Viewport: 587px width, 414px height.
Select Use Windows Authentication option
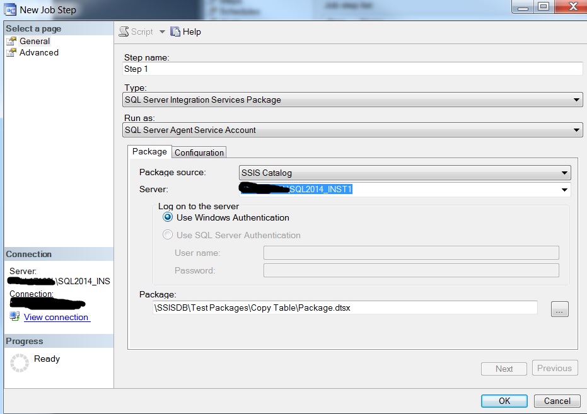[x=168, y=217]
